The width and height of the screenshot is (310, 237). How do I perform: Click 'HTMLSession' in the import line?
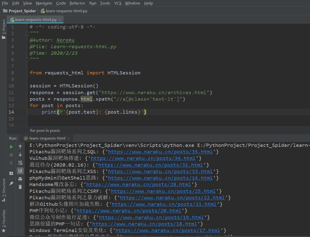[x=124, y=73]
